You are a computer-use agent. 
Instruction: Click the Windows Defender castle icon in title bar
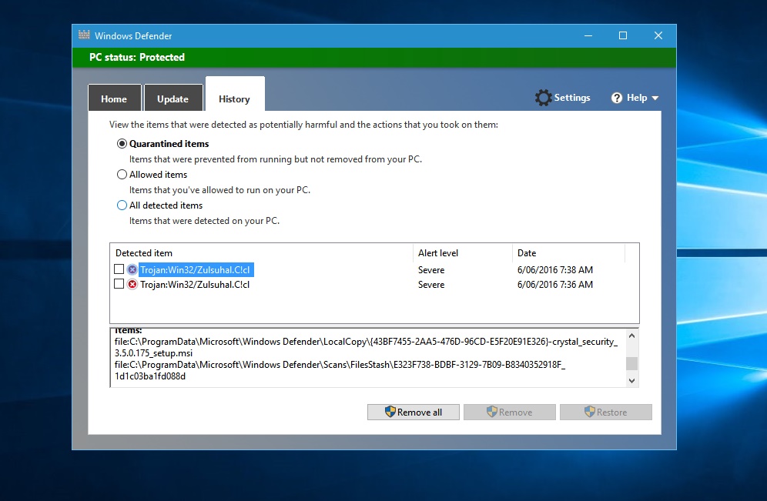(x=84, y=35)
